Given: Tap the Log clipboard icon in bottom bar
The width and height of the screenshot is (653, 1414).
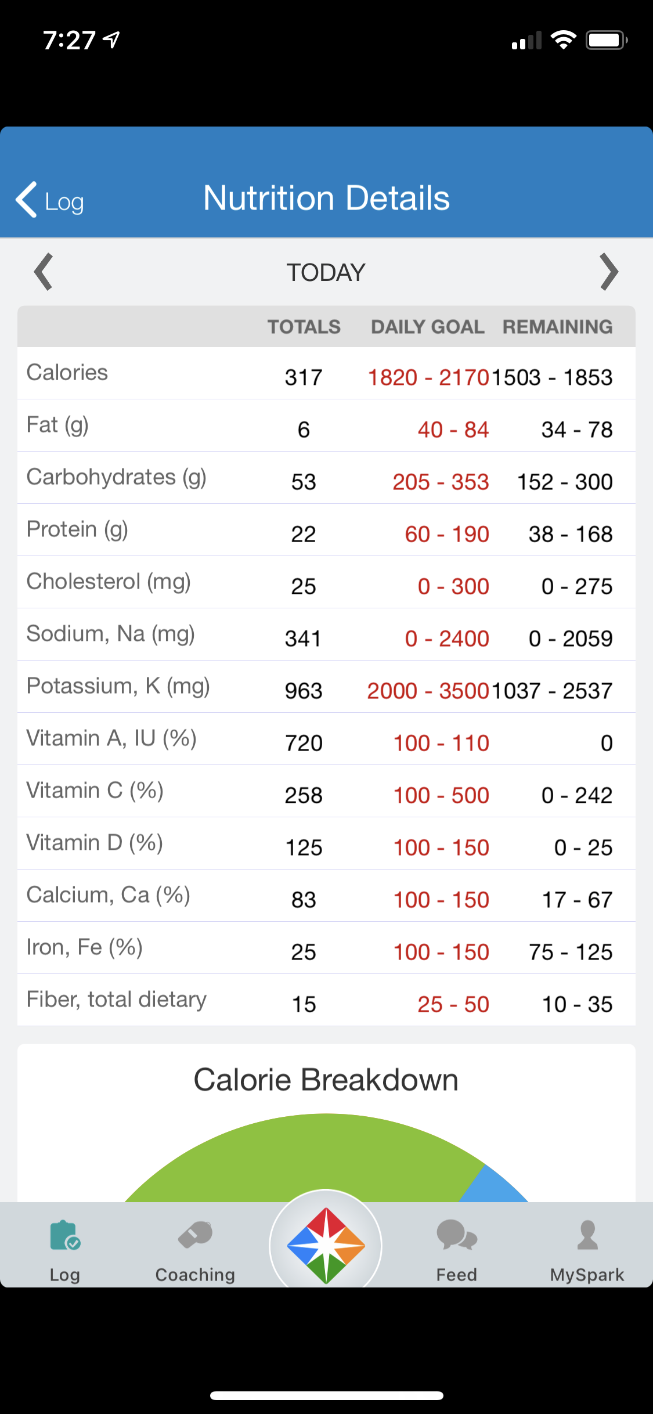Looking at the screenshot, I should click(x=65, y=1235).
